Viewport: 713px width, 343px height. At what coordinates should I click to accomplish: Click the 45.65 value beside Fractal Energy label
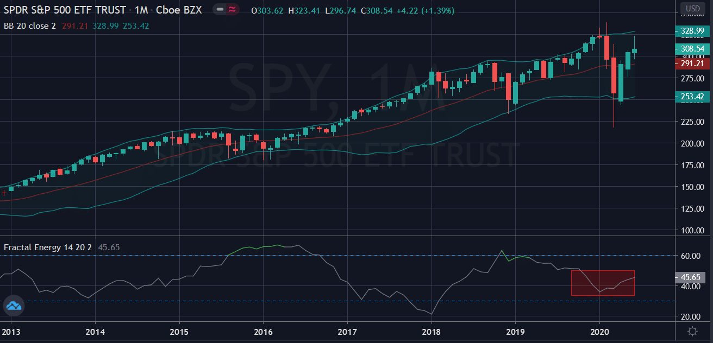coord(109,247)
